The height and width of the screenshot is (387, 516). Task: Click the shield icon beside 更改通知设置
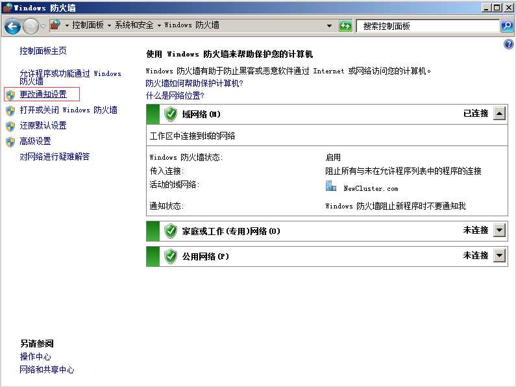click(x=10, y=95)
